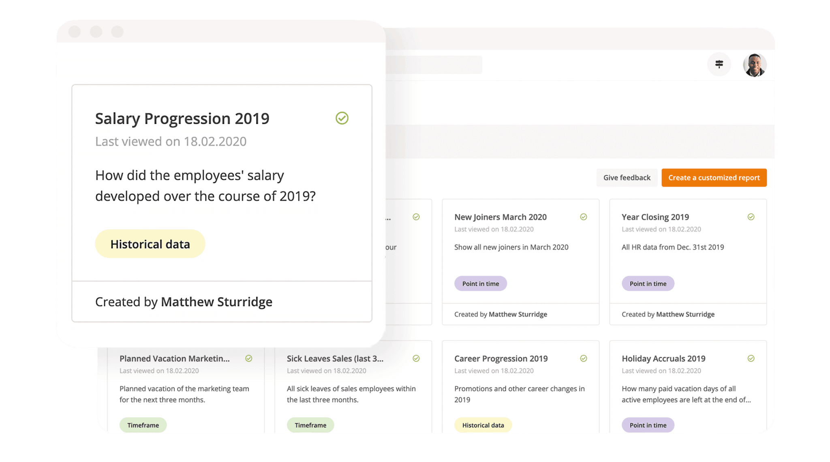830x462 pixels.
Task: Click the signpost icon near the avatar
Action: (719, 64)
